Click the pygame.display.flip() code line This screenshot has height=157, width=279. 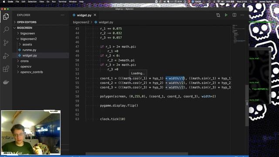pos(119,106)
